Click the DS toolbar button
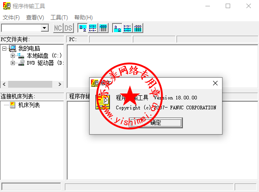 point(68,28)
